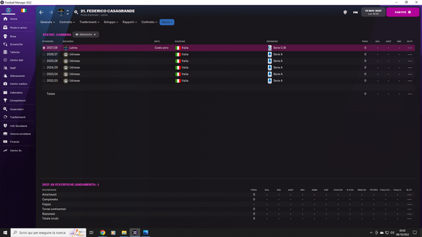Open Udinese link in 2026/27 row
Screen dimensions: 422x237
point(75,54)
